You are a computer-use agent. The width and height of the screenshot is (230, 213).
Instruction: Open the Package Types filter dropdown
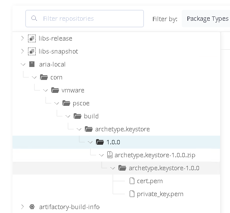206,19
